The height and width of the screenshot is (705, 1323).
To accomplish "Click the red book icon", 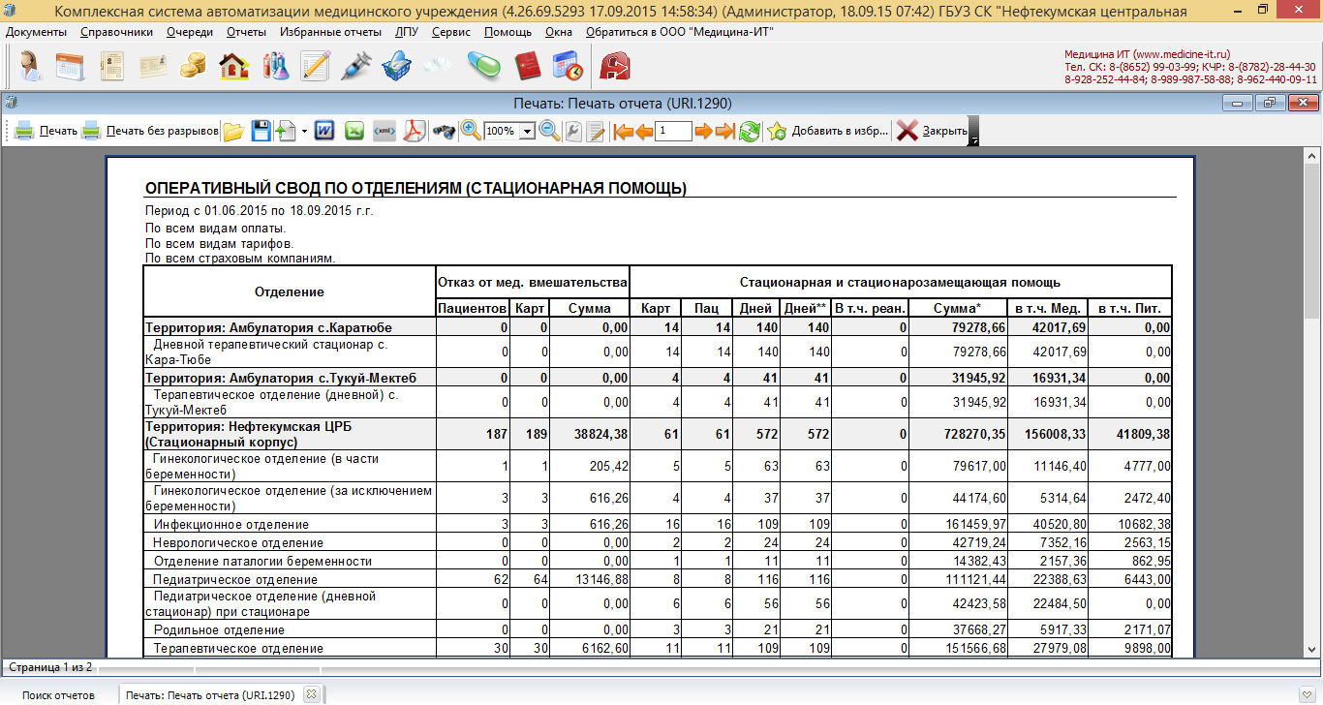I will [x=526, y=66].
